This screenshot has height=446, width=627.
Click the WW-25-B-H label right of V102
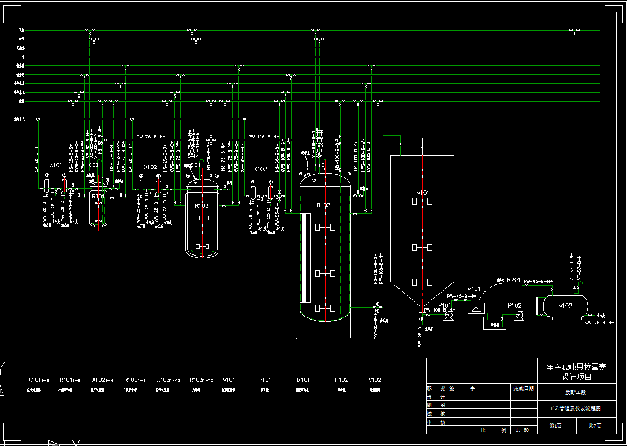599,322
